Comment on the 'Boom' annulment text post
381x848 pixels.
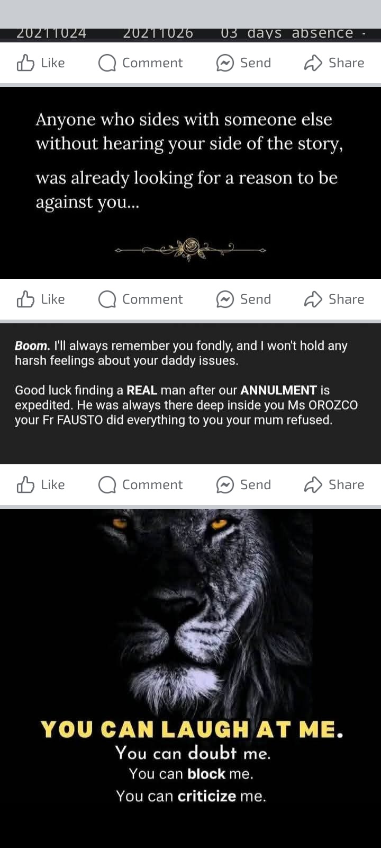pos(140,485)
